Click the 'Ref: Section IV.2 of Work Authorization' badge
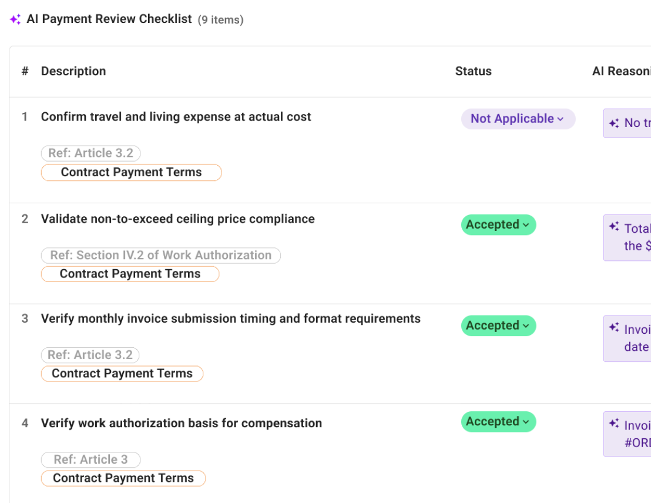This screenshot has width=651, height=503. pyautogui.click(x=160, y=255)
